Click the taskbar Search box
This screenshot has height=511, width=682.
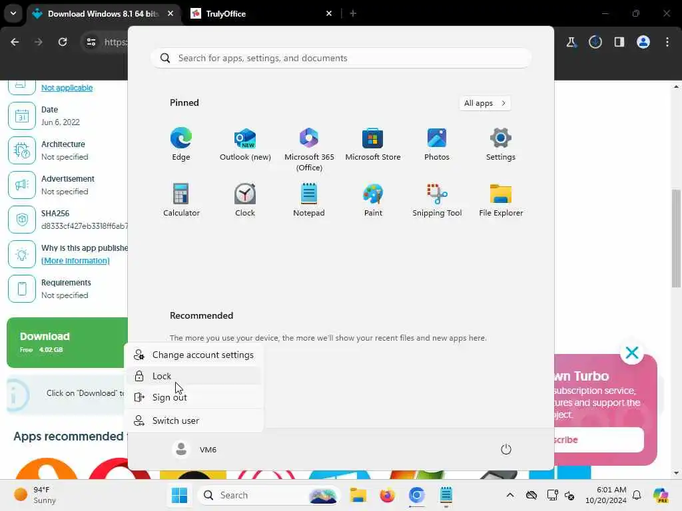[269, 495]
